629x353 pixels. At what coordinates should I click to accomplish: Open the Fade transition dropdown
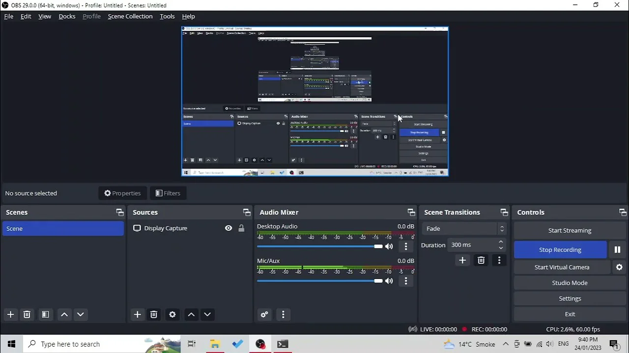[464, 228]
